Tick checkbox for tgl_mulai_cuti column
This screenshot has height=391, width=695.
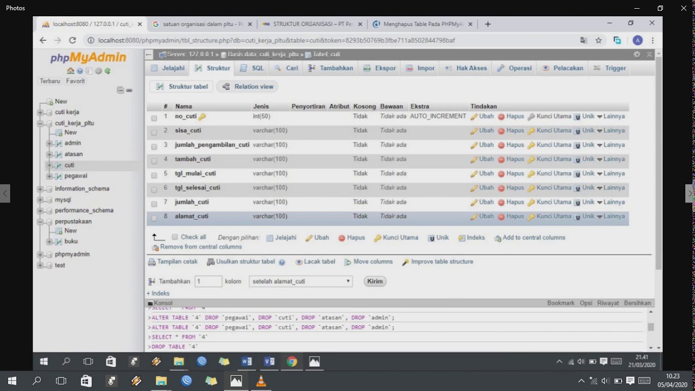click(154, 175)
